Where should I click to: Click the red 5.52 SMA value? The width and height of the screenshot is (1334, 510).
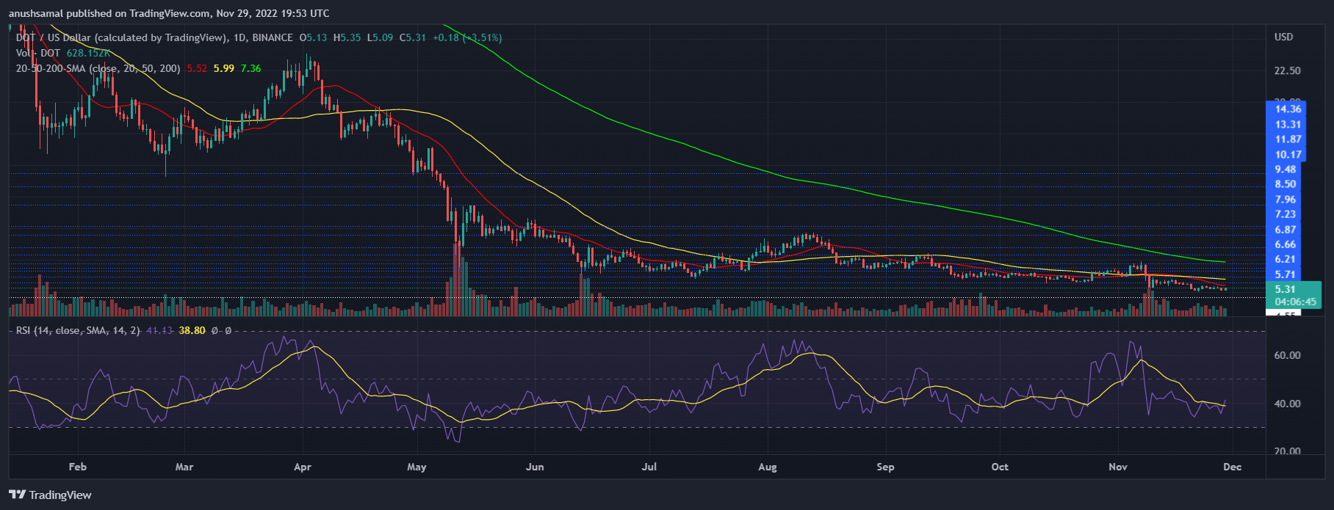(x=197, y=68)
